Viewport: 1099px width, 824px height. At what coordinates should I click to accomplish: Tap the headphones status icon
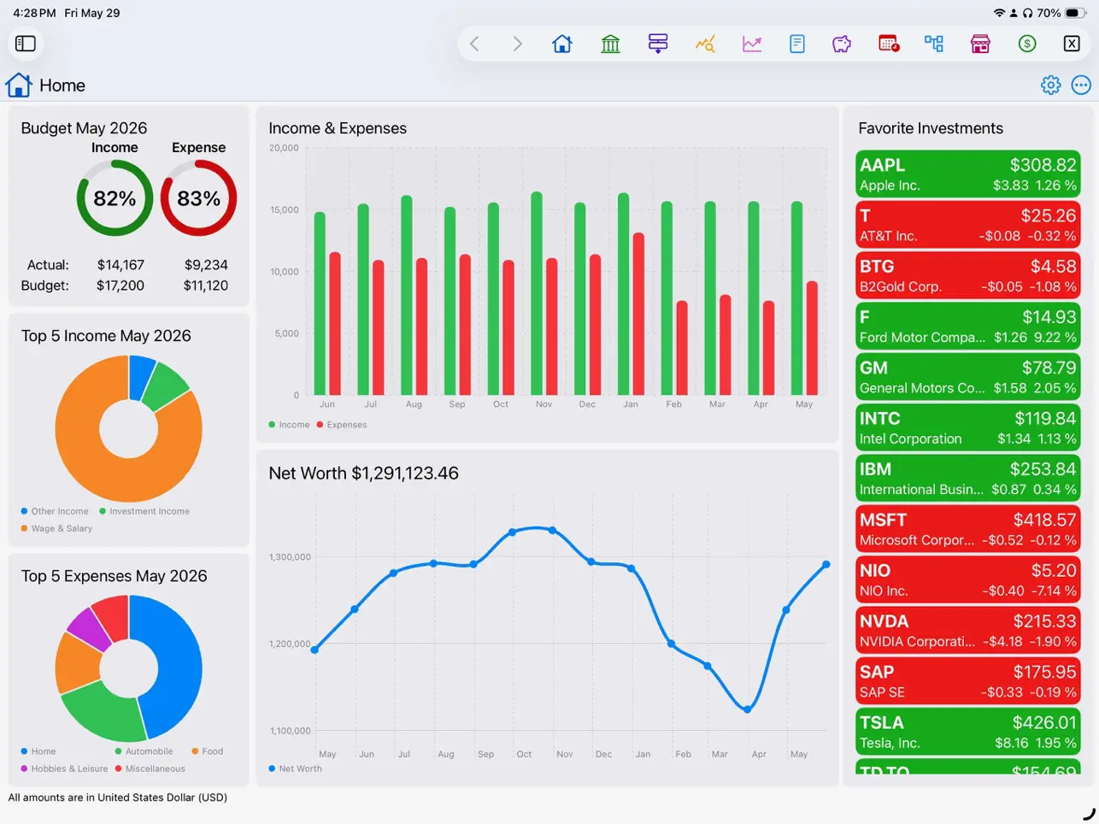[1028, 13]
